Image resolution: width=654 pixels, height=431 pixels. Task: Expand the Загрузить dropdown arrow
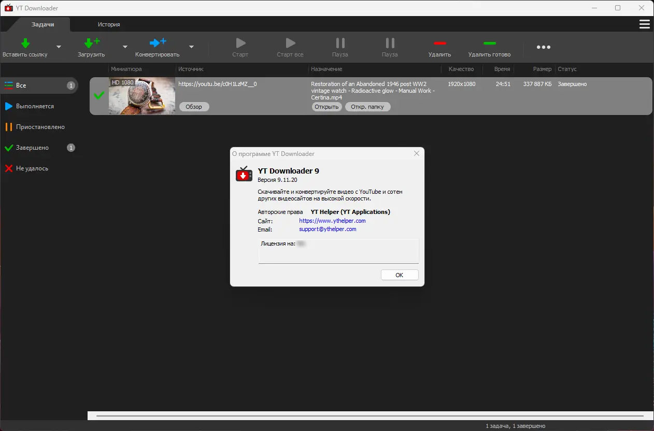coord(125,47)
